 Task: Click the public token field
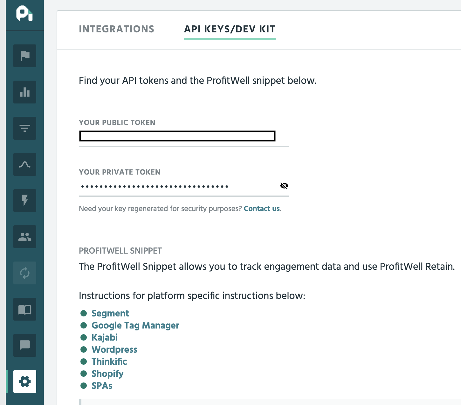pyautogui.click(x=177, y=136)
